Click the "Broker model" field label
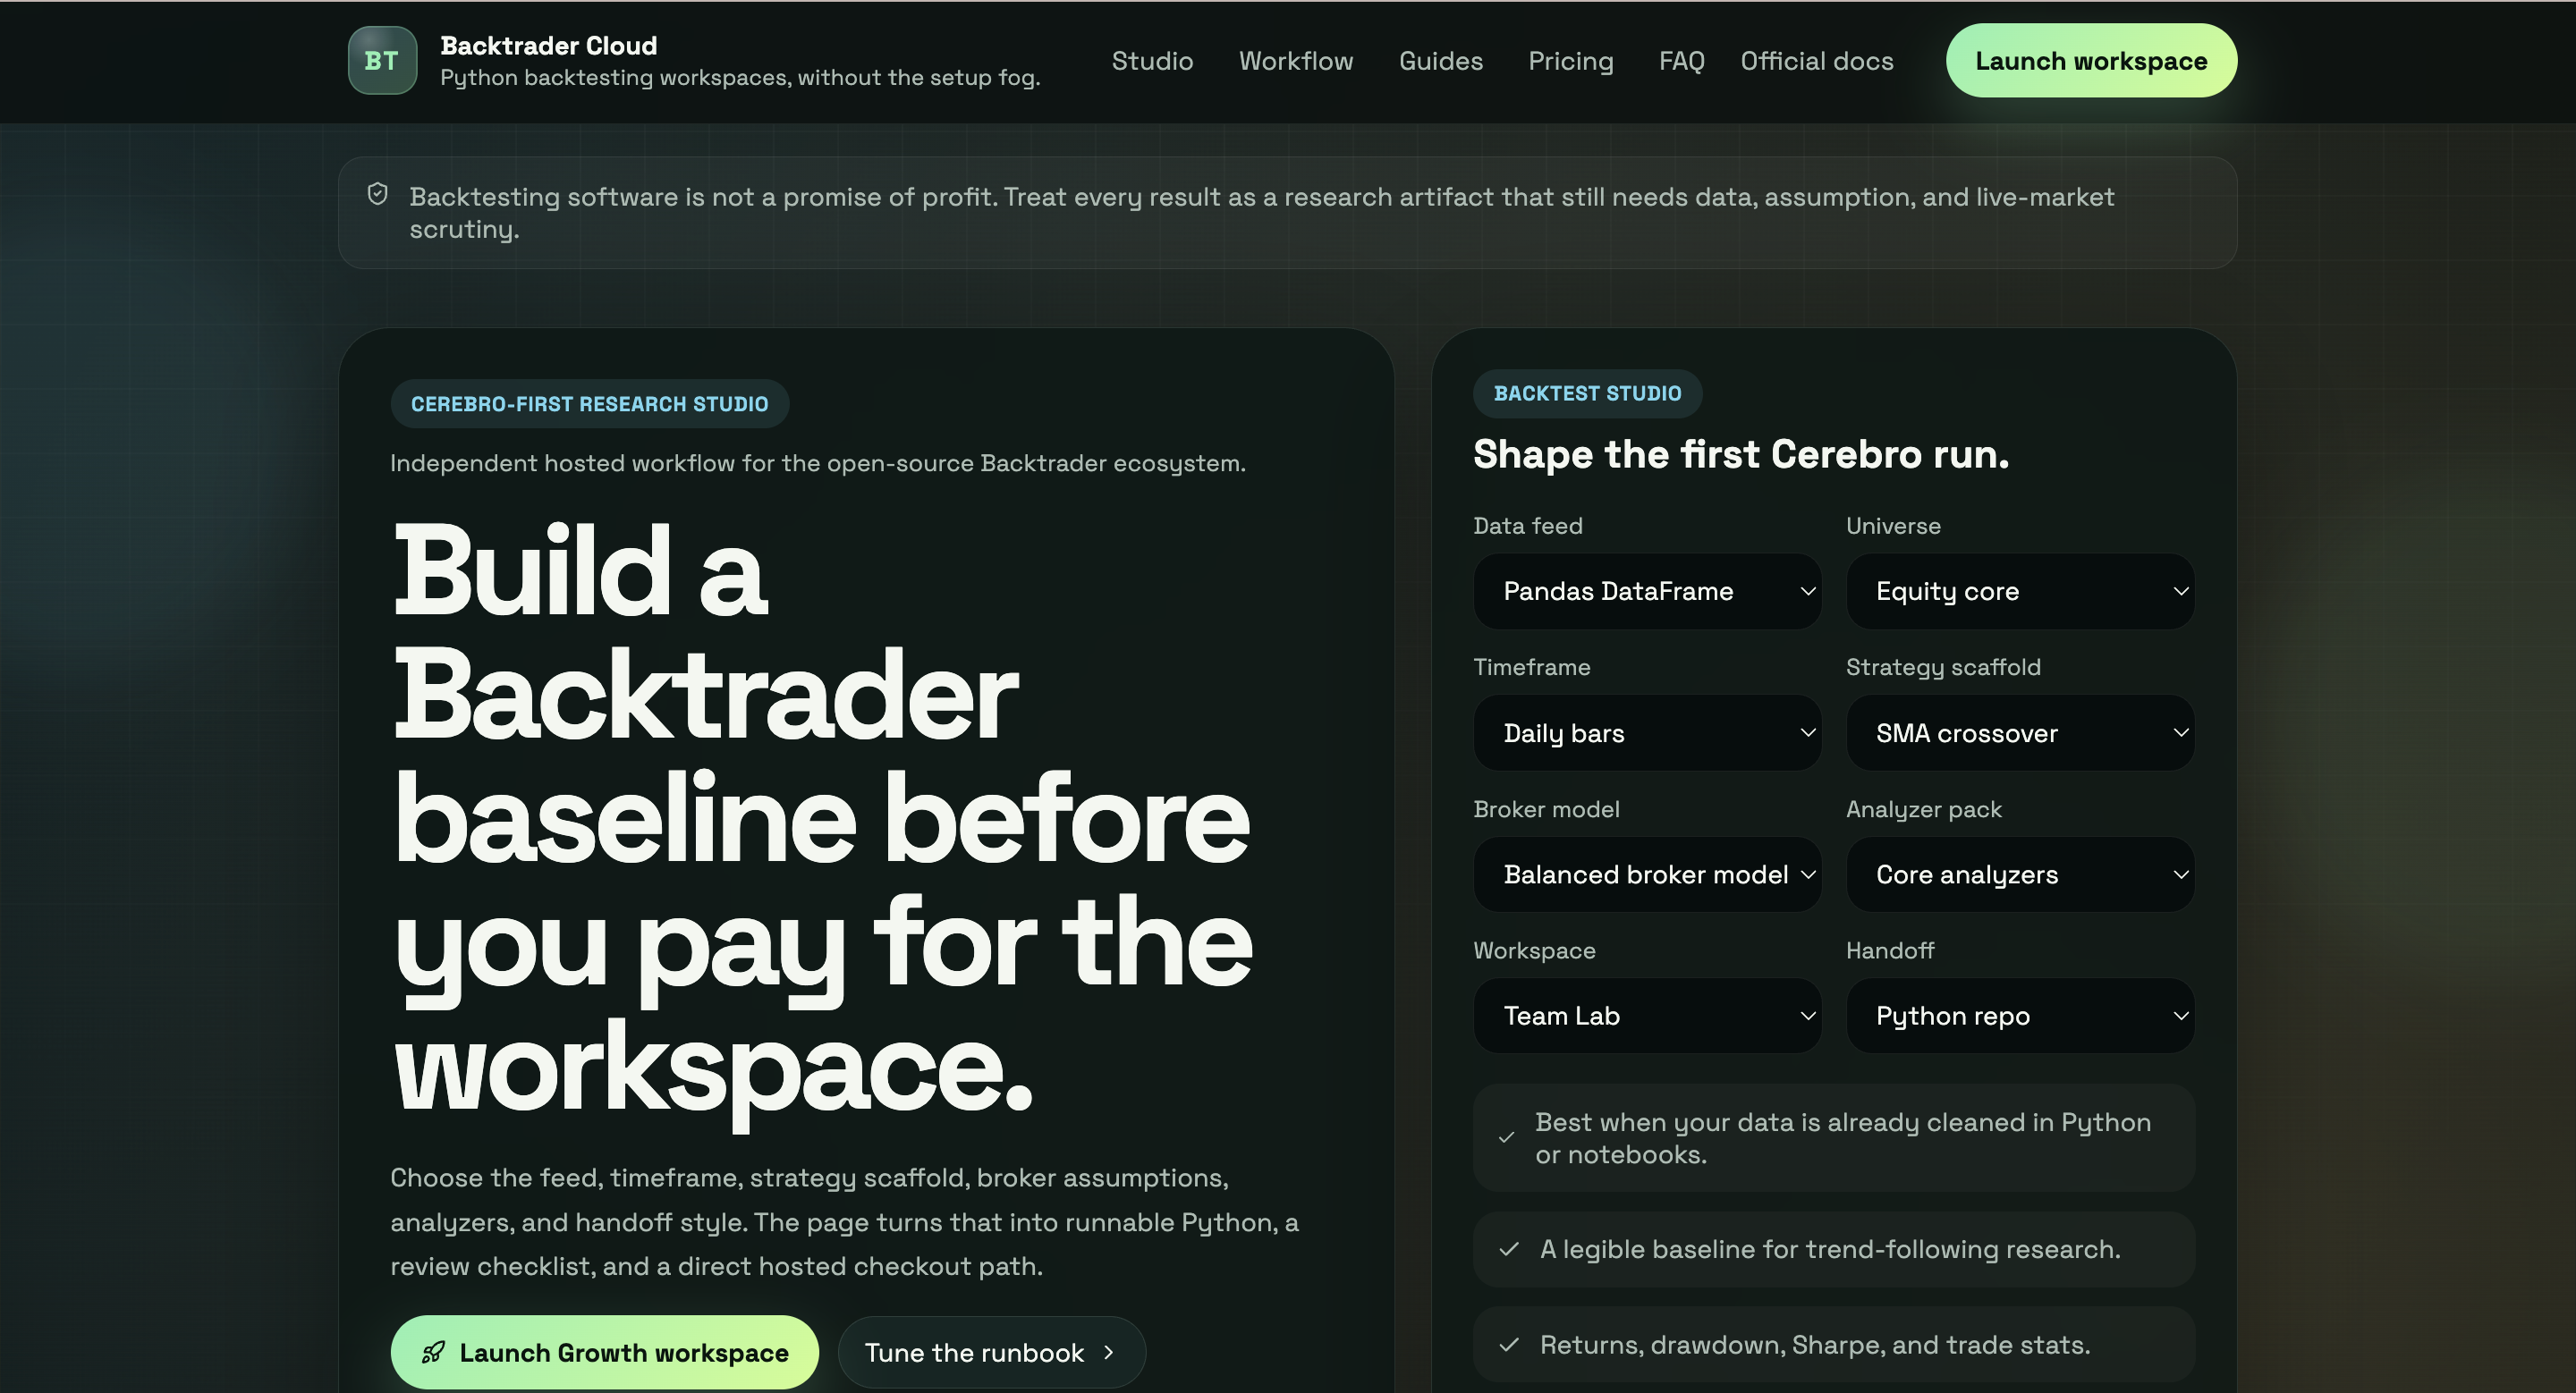 point(1546,808)
